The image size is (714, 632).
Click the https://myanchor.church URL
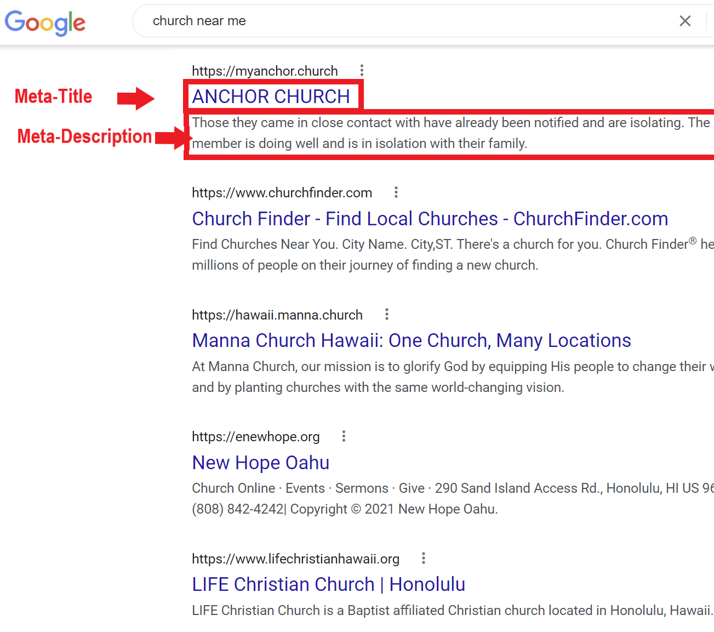(265, 71)
